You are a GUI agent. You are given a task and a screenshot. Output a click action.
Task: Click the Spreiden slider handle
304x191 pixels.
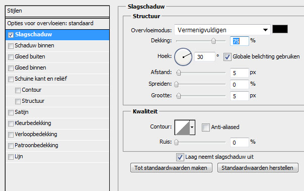[176, 84]
